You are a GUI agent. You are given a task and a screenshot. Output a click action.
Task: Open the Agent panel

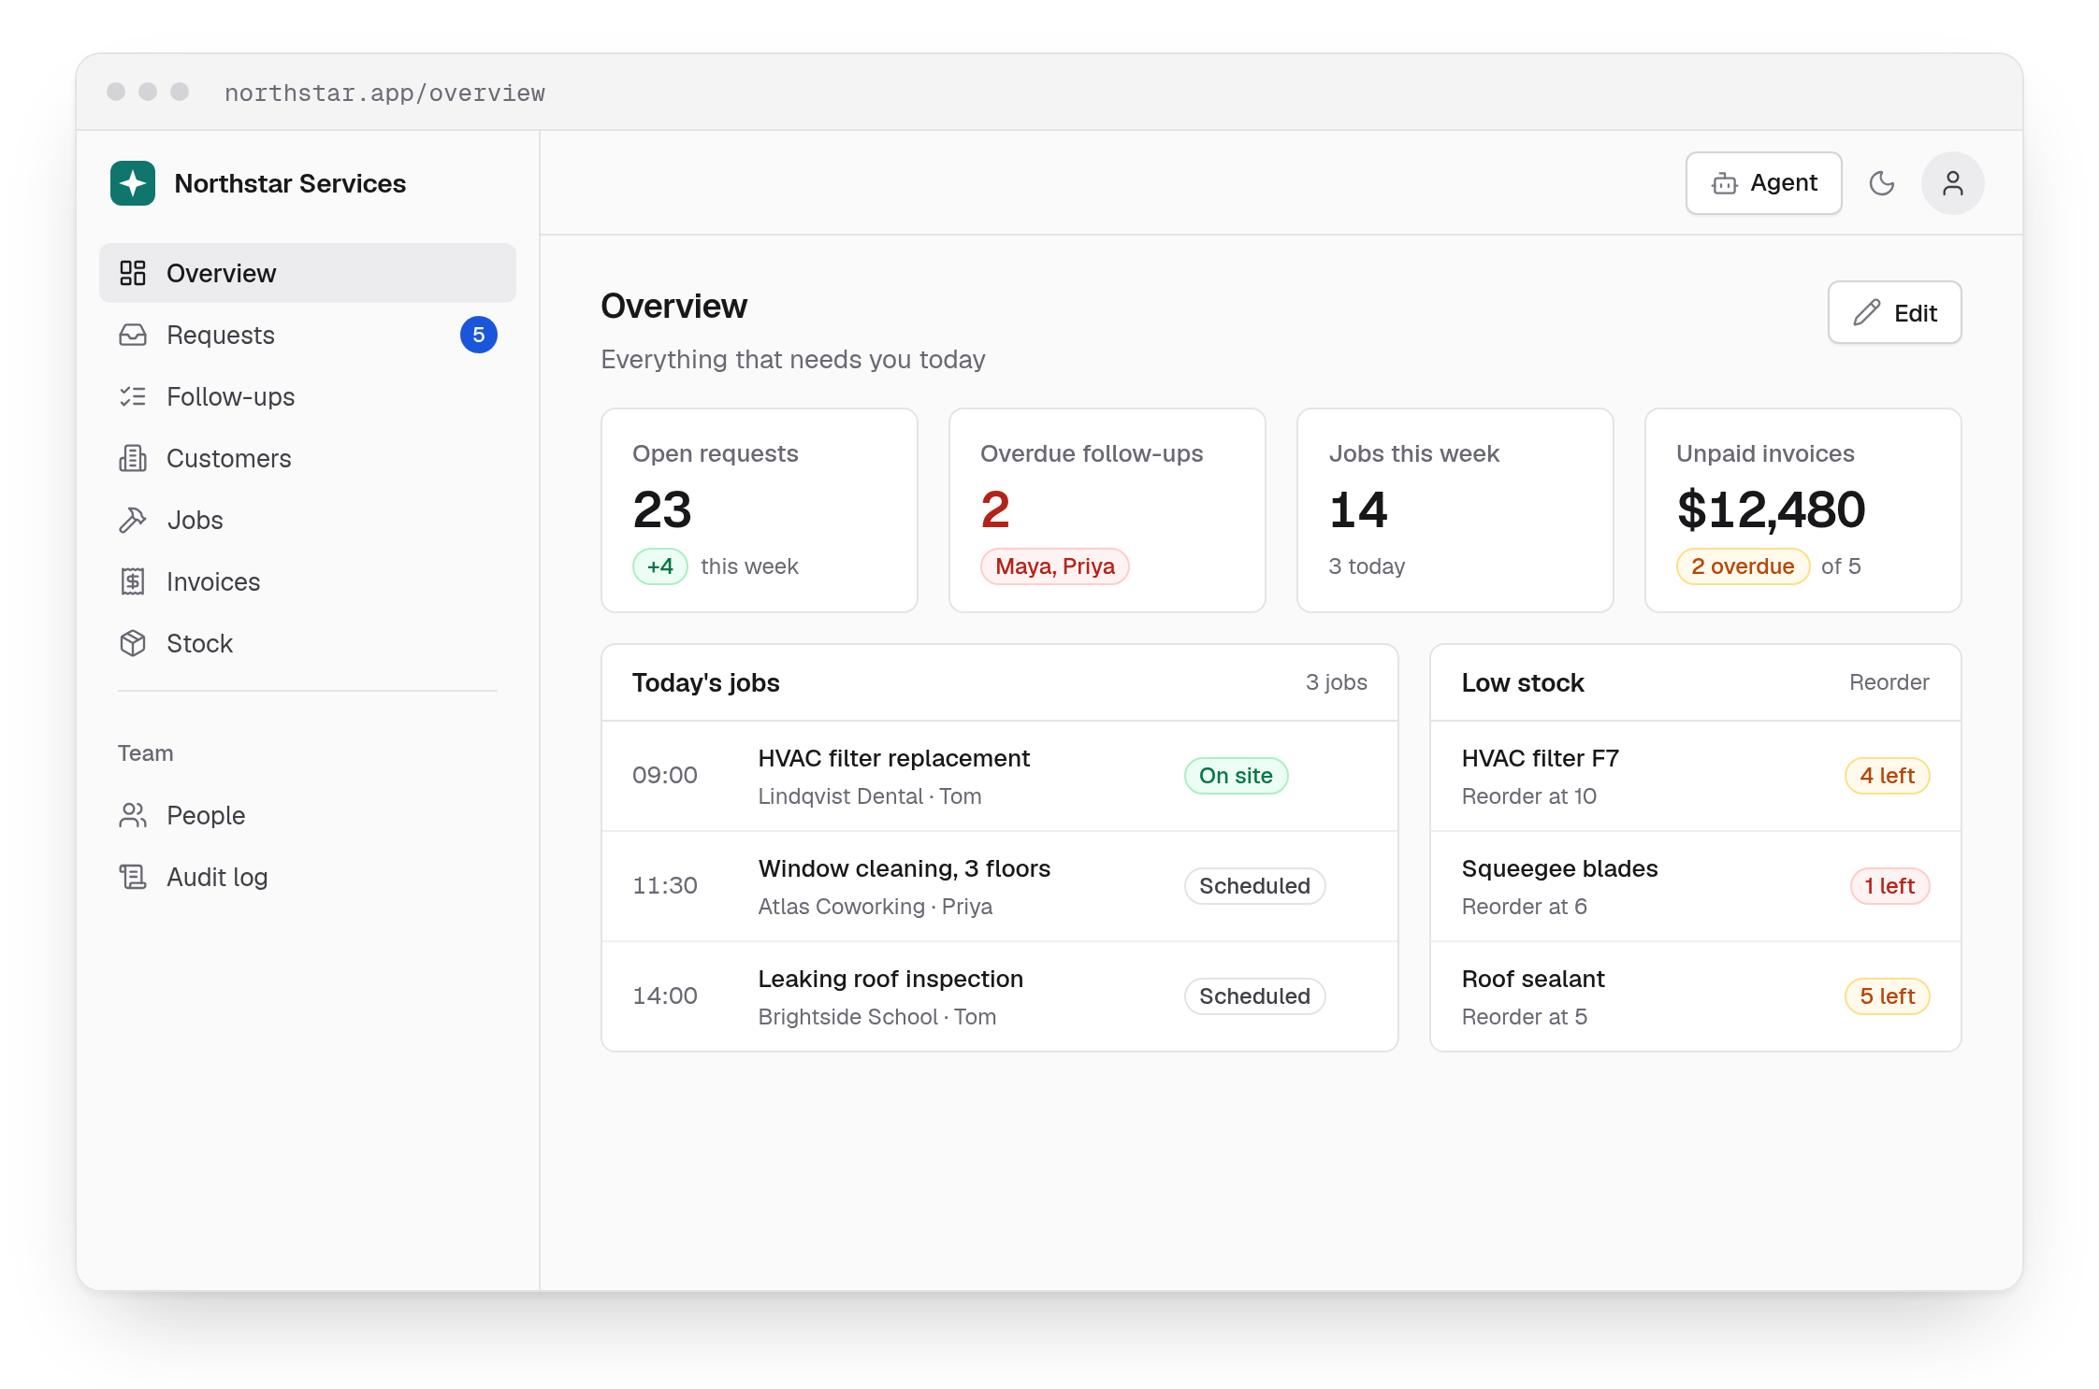tap(1763, 183)
